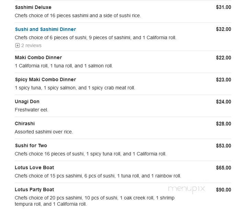The width and height of the screenshot is (248, 217).
Task: Click the Lotus Love Boat title
Action: (34, 167)
